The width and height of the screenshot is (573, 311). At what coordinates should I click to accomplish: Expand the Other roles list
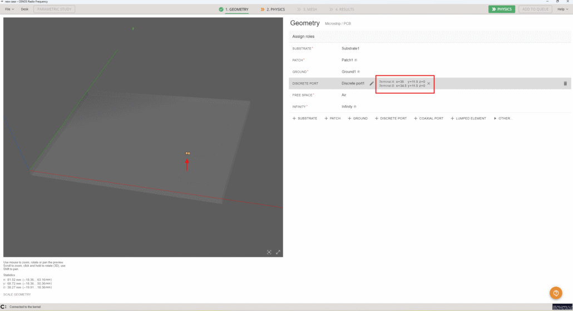pyautogui.click(x=503, y=118)
